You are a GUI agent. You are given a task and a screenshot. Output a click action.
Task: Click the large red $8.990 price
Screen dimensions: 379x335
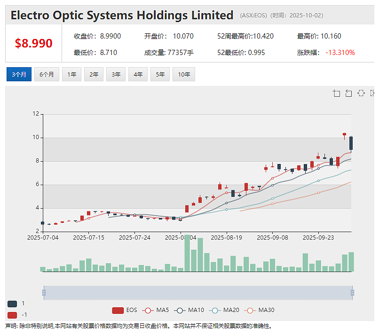click(33, 44)
